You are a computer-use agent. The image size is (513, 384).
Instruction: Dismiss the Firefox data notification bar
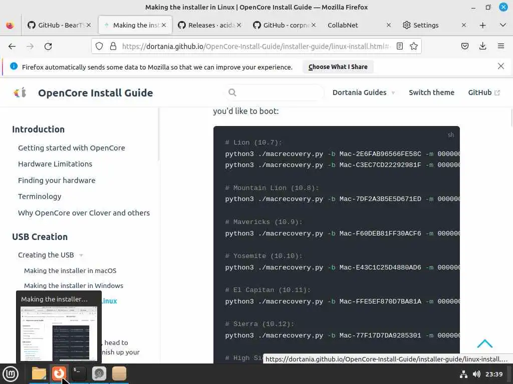tap(500, 66)
